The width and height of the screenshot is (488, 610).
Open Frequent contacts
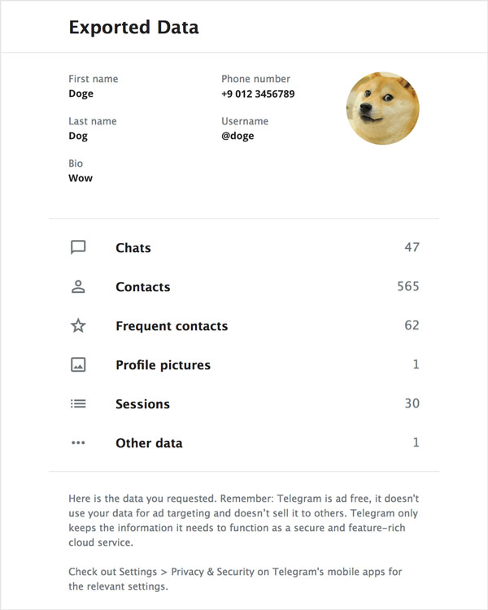172,326
